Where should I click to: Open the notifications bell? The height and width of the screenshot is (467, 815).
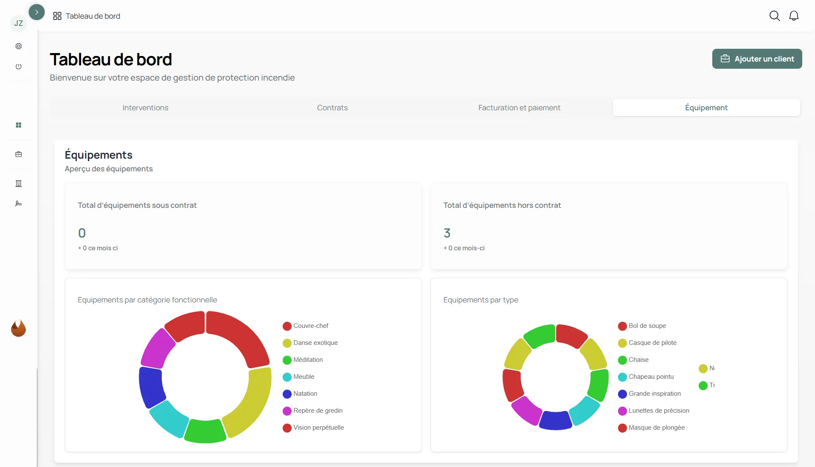793,16
